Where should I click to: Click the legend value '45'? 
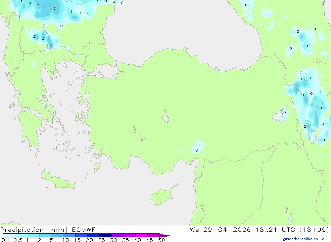pos(150,240)
